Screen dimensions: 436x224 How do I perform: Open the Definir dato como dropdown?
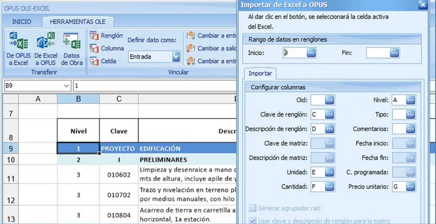pos(176,57)
